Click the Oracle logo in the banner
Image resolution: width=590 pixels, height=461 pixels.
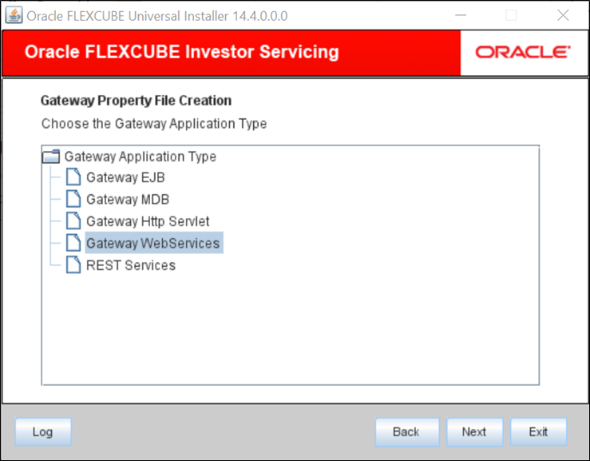[523, 52]
